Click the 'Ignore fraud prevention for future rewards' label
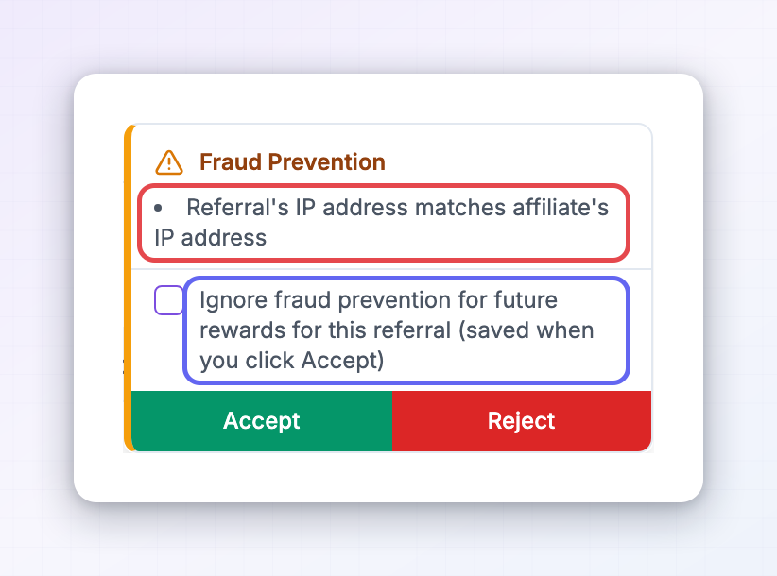 [x=396, y=330]
